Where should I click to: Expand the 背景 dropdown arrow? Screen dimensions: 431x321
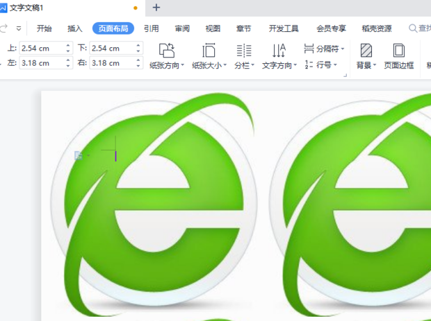click(x=375, y=65)
